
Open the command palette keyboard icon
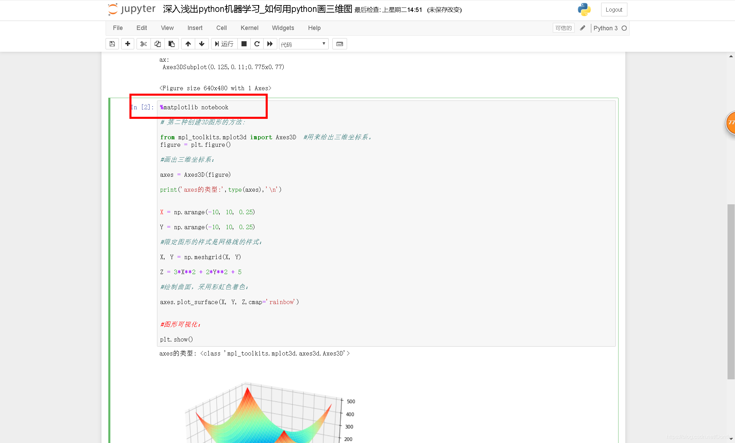pos(340,44)
